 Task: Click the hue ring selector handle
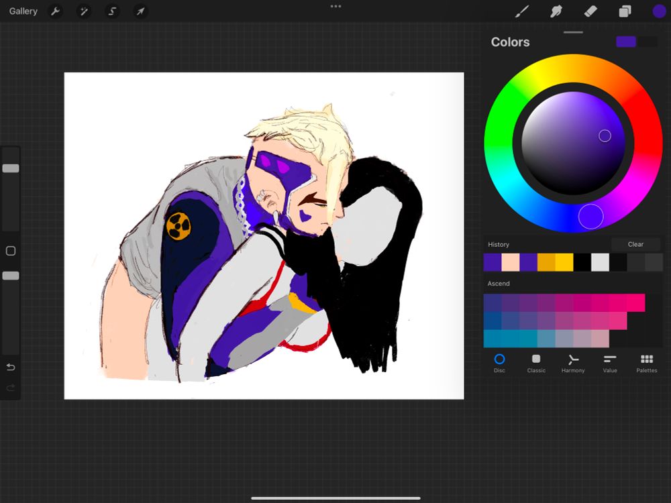(591, 217)
